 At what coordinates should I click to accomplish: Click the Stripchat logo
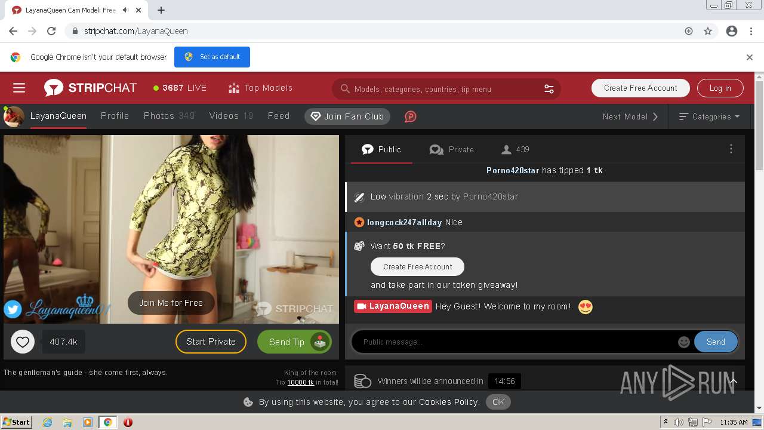pyautogui.click(x=90, y=88)
